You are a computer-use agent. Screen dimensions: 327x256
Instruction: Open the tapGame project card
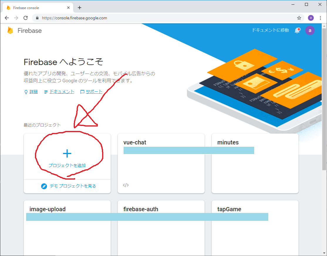pyautogui.click(x=255, y=228)
